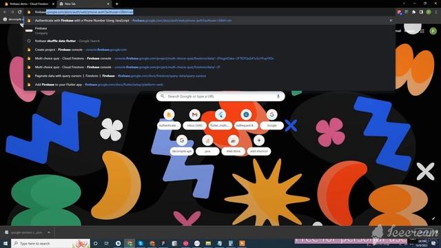Open the Google shortcut tile

pos(271,119)
